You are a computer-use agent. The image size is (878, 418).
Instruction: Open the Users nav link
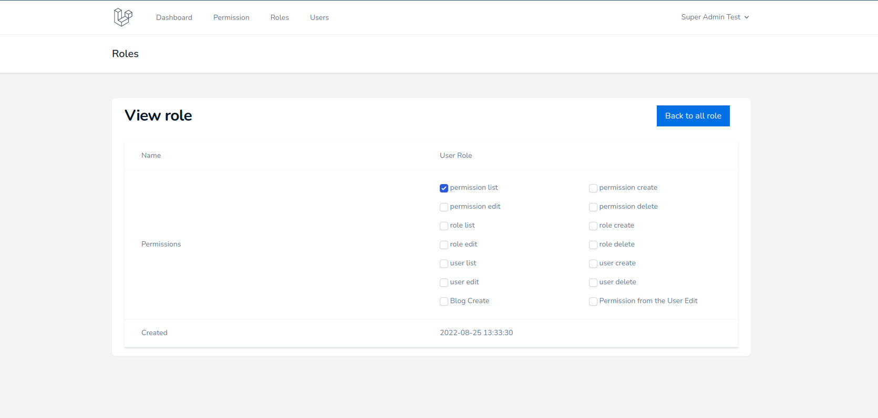pos(319,17)
